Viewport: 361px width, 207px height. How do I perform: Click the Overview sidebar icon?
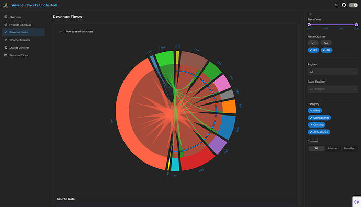(6, 17)
